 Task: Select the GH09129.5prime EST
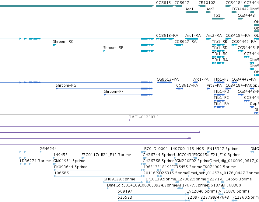click(x=123, y=182)
